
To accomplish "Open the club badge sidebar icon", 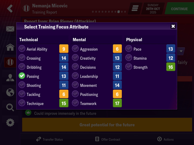I will (x=10, y=62).
